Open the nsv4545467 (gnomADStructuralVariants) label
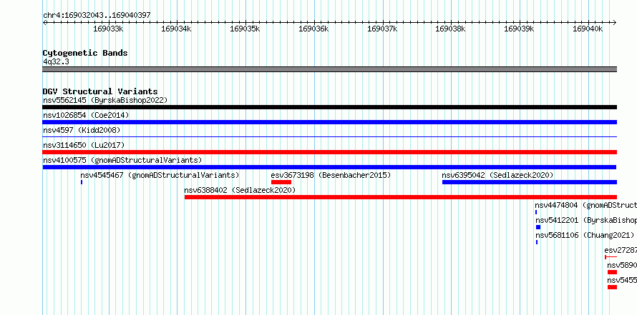Image resolution: width=637 pixels, height=315 pixels. pos(160,175)
